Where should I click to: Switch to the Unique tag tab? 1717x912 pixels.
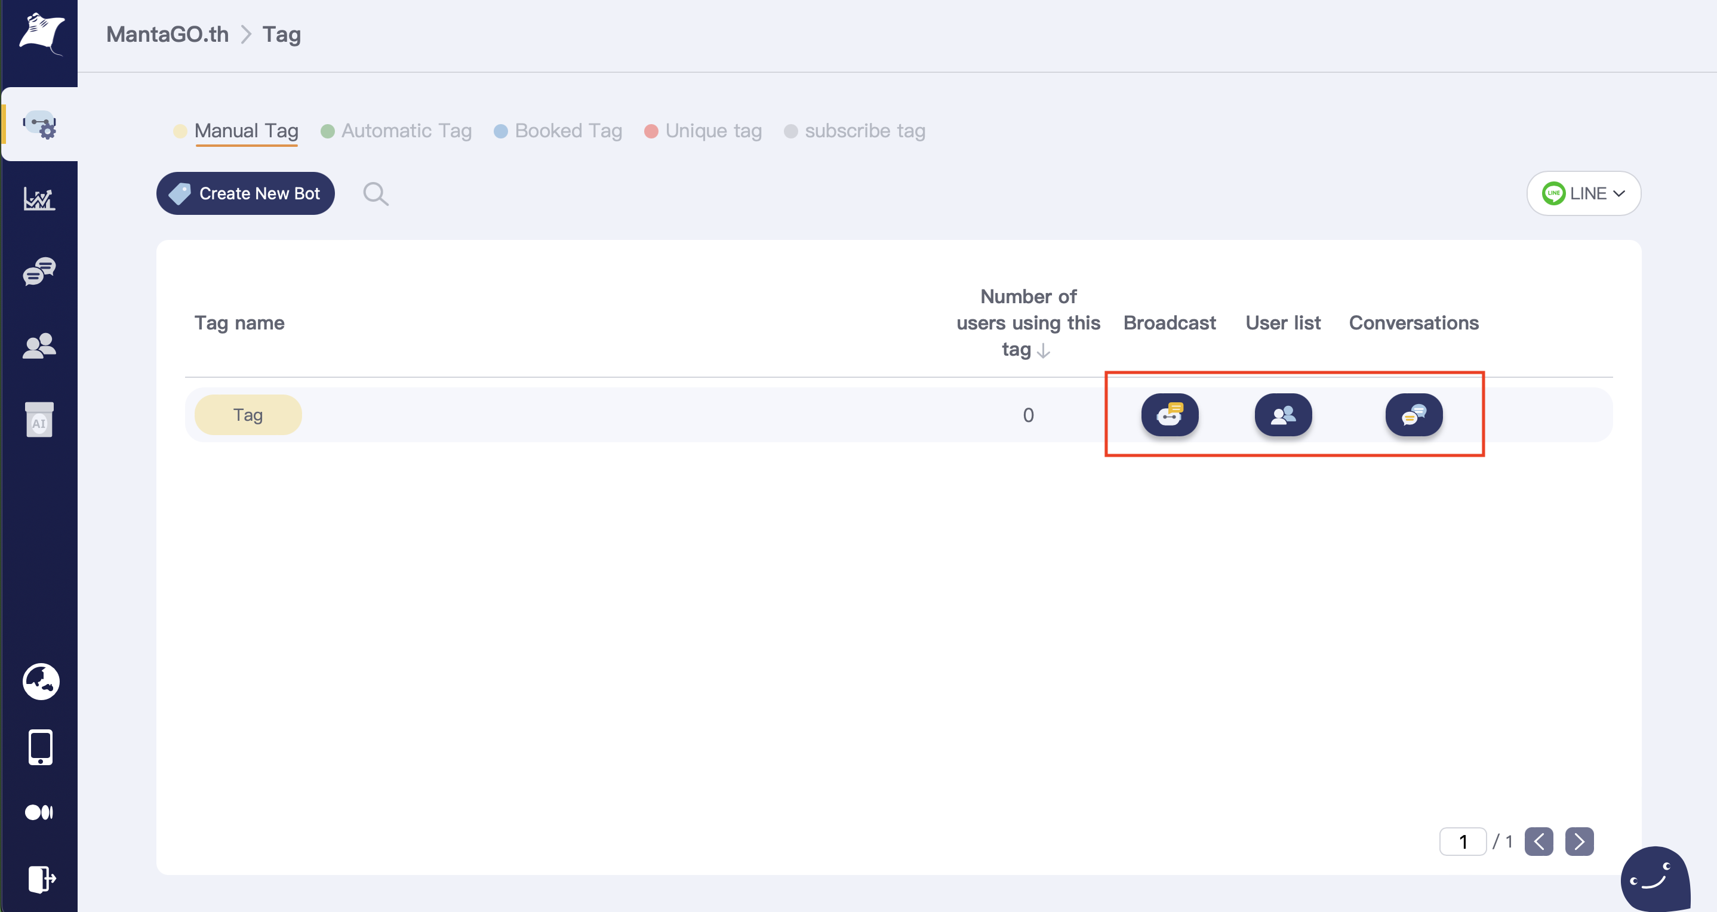tap(703, 131)
